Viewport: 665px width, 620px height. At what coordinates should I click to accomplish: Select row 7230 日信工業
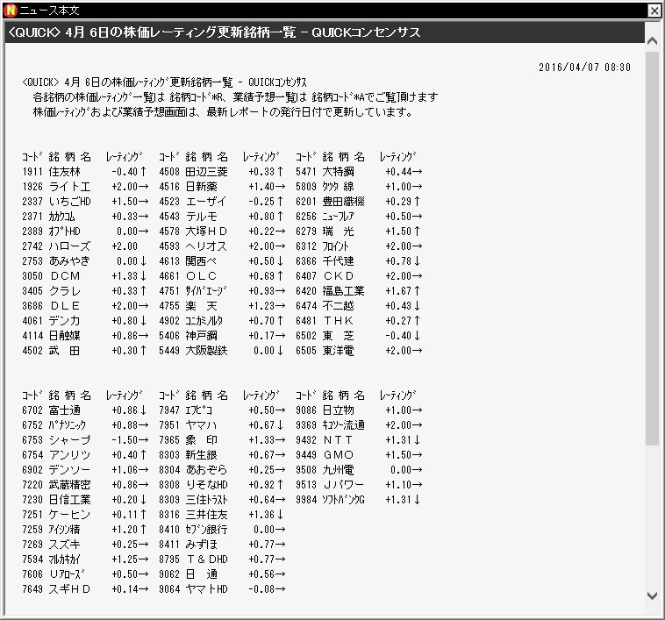coord(85,500)
